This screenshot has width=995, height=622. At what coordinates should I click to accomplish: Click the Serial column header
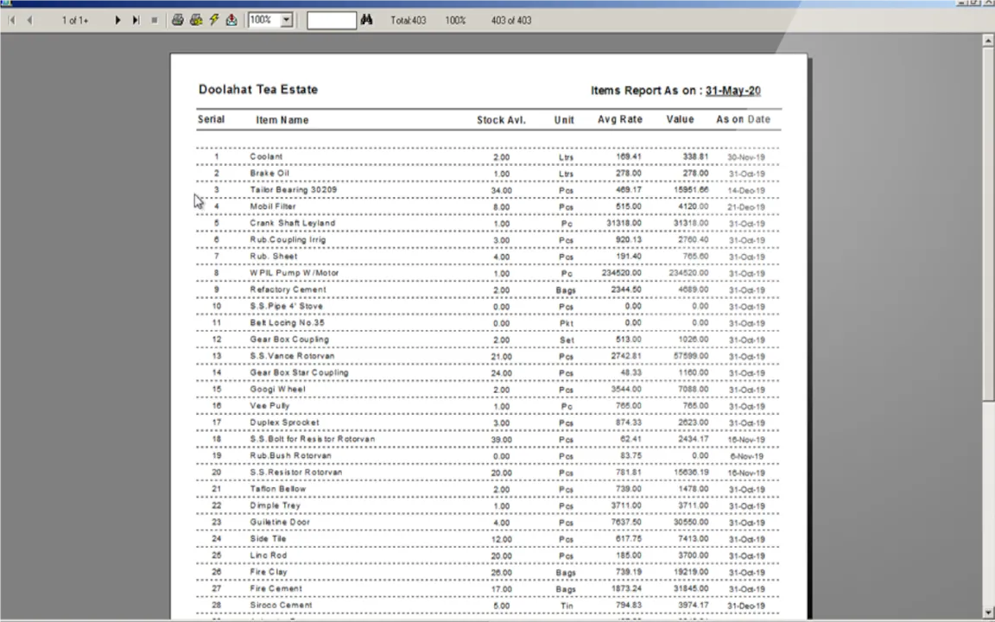coord(212,119)
